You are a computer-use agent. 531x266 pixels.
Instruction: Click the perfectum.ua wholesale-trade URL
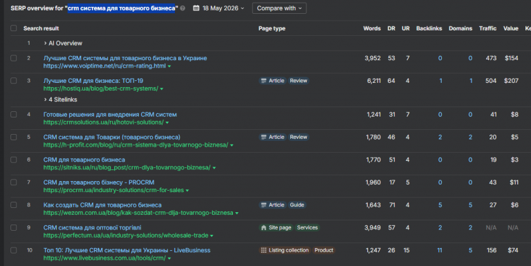pos(126,236)
